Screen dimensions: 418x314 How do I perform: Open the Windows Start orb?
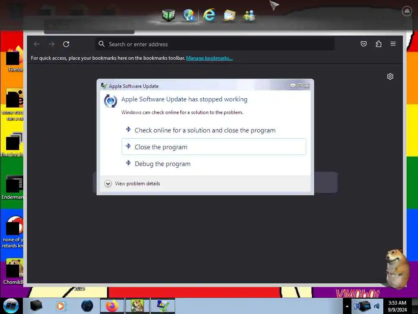coord(11,306)
